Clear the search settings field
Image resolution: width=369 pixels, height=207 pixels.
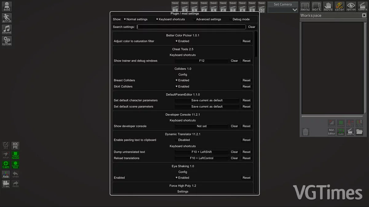click(x=252, y=27)
